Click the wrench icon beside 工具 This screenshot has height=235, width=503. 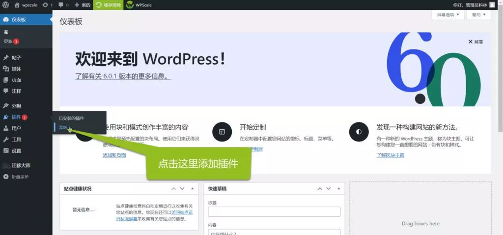click(6, 140)
